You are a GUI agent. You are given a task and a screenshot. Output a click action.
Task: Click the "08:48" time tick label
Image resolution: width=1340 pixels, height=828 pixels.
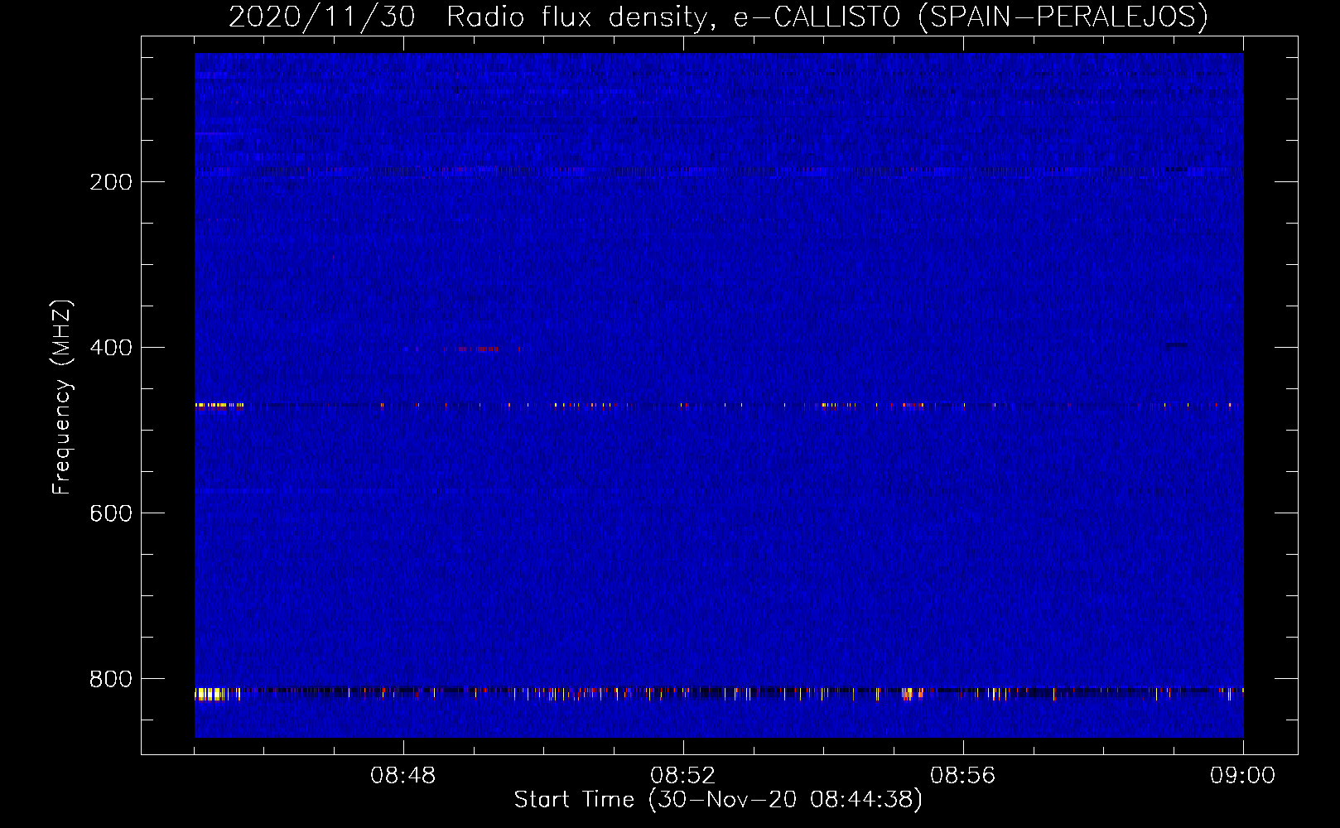coord(403,776)
